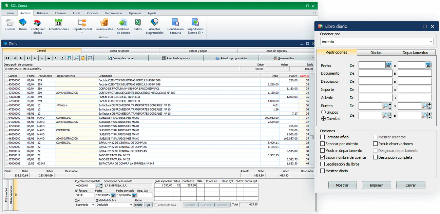This screenshot has width=440, height=214.
Task: Open Presupuestos coins icon
Action: (x=104, y=25)
